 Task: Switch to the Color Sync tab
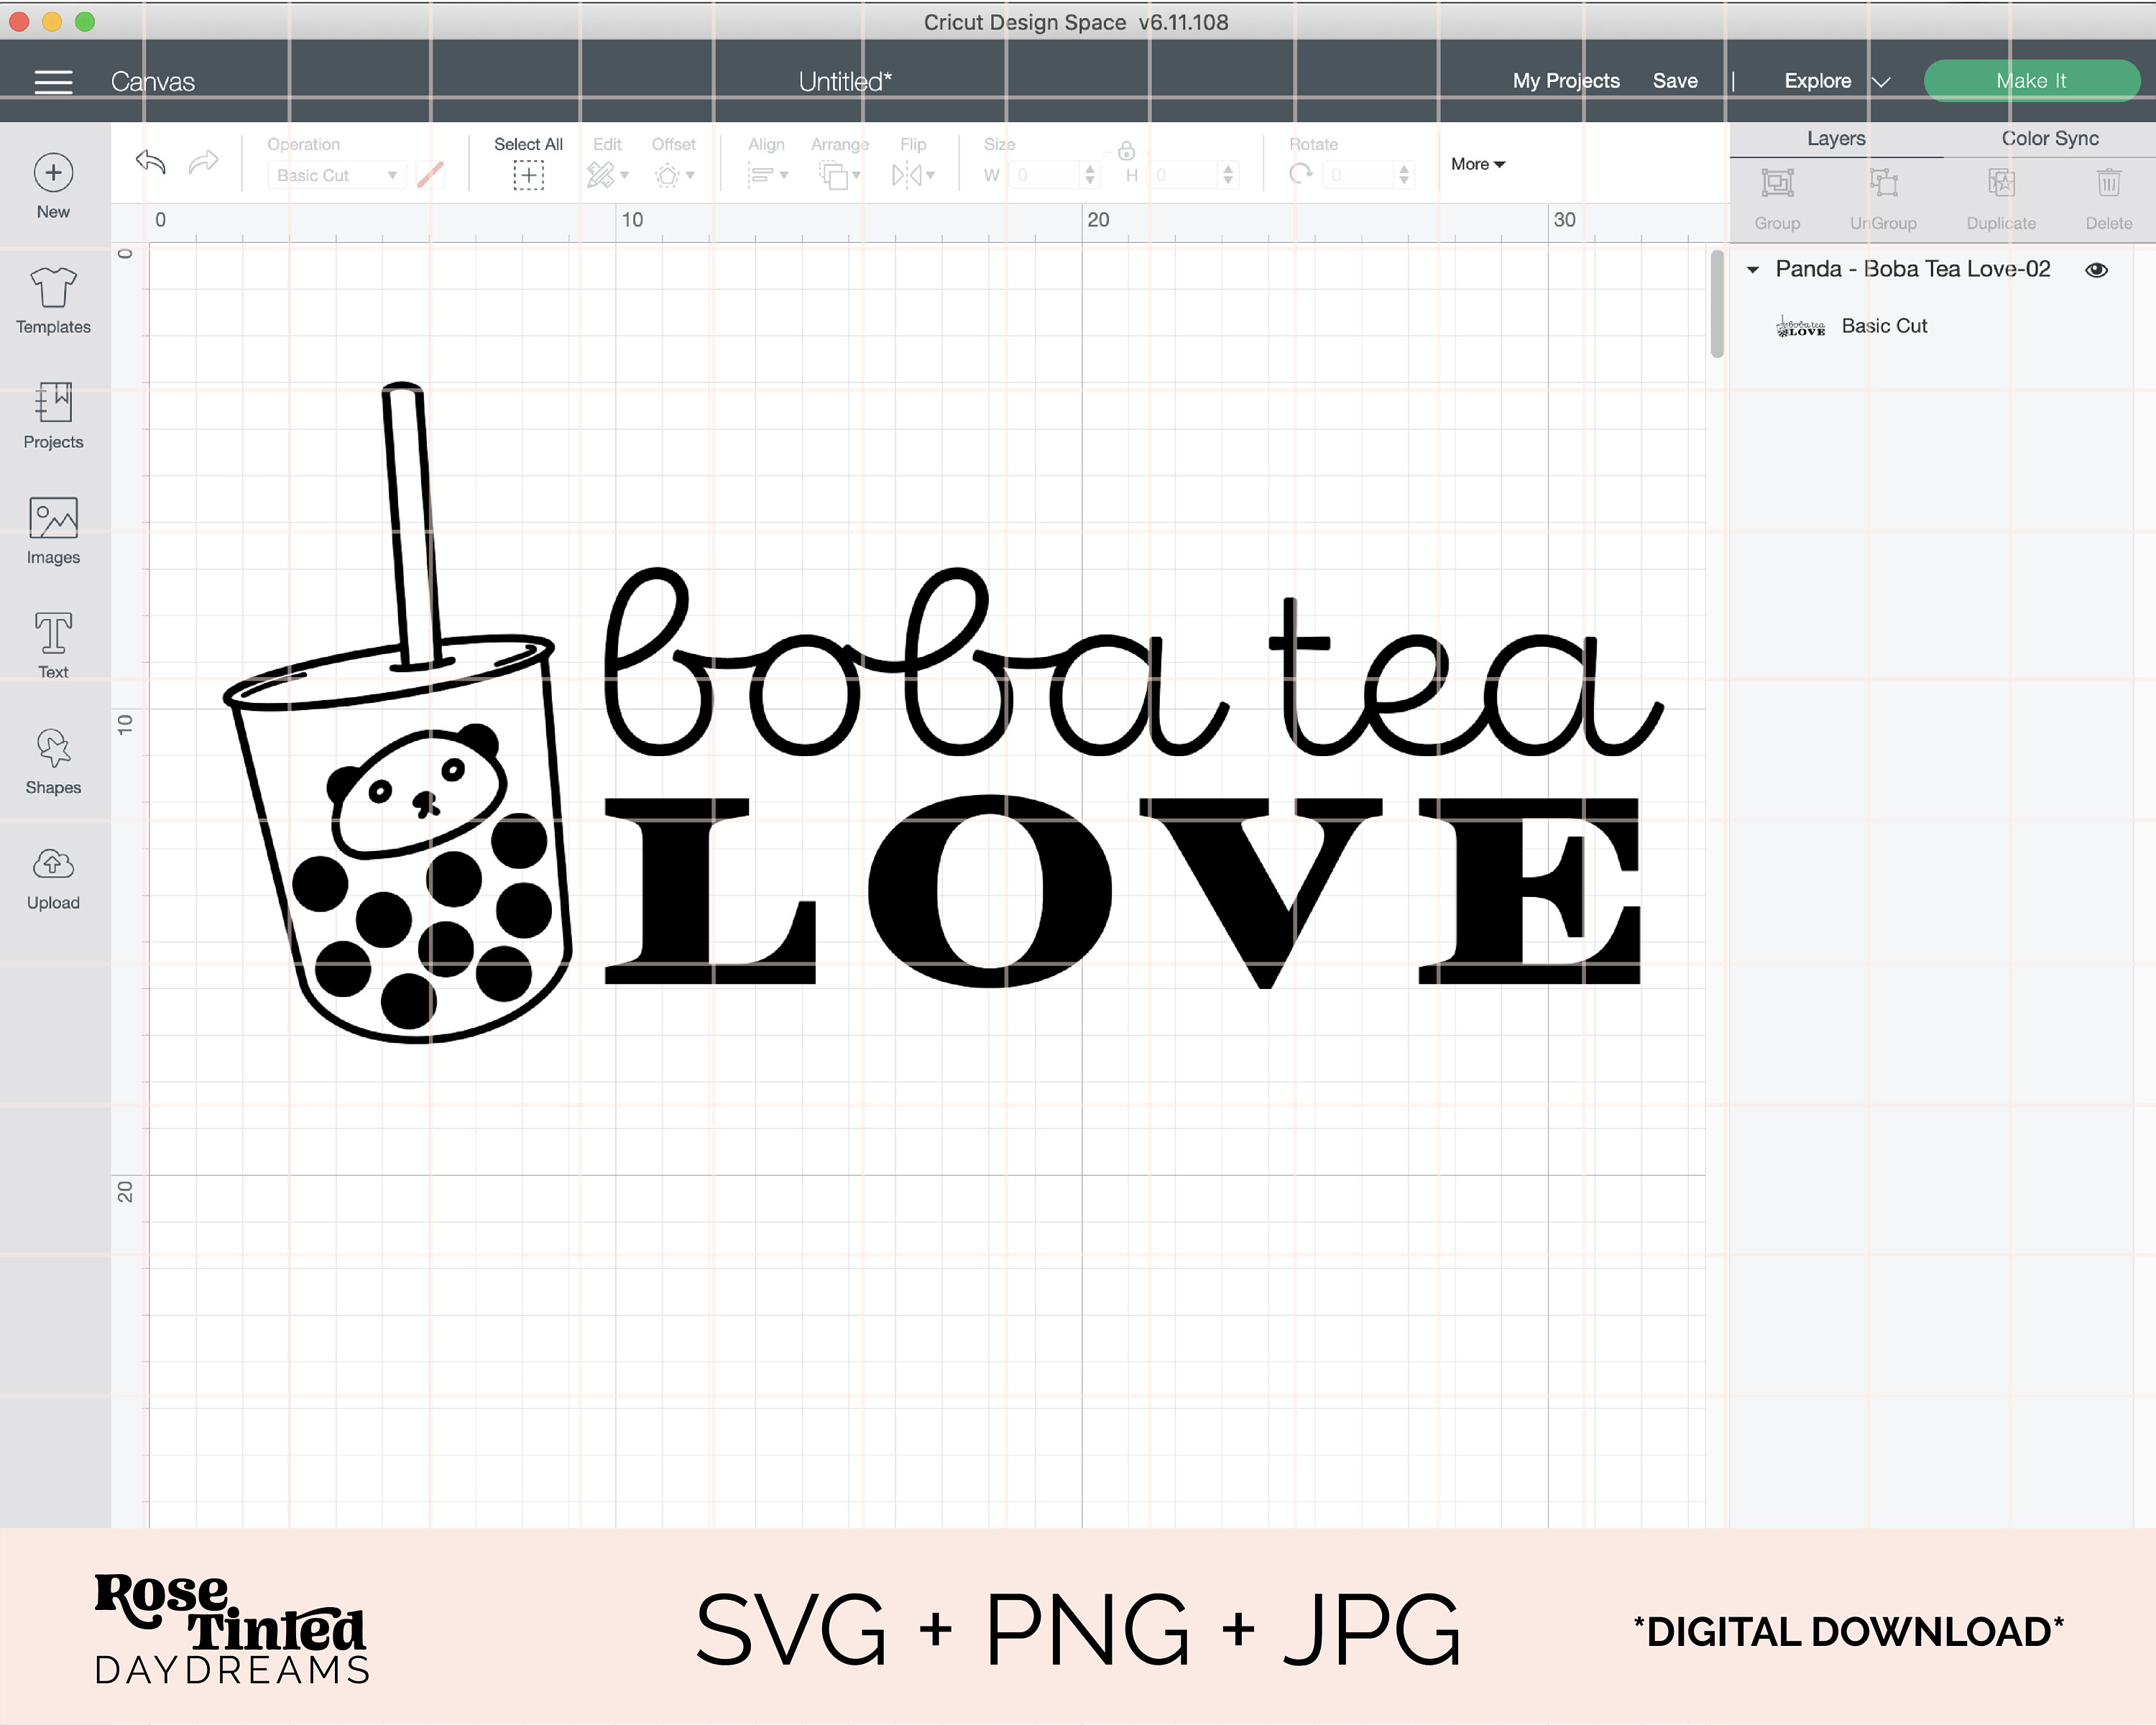point(2049,139)
